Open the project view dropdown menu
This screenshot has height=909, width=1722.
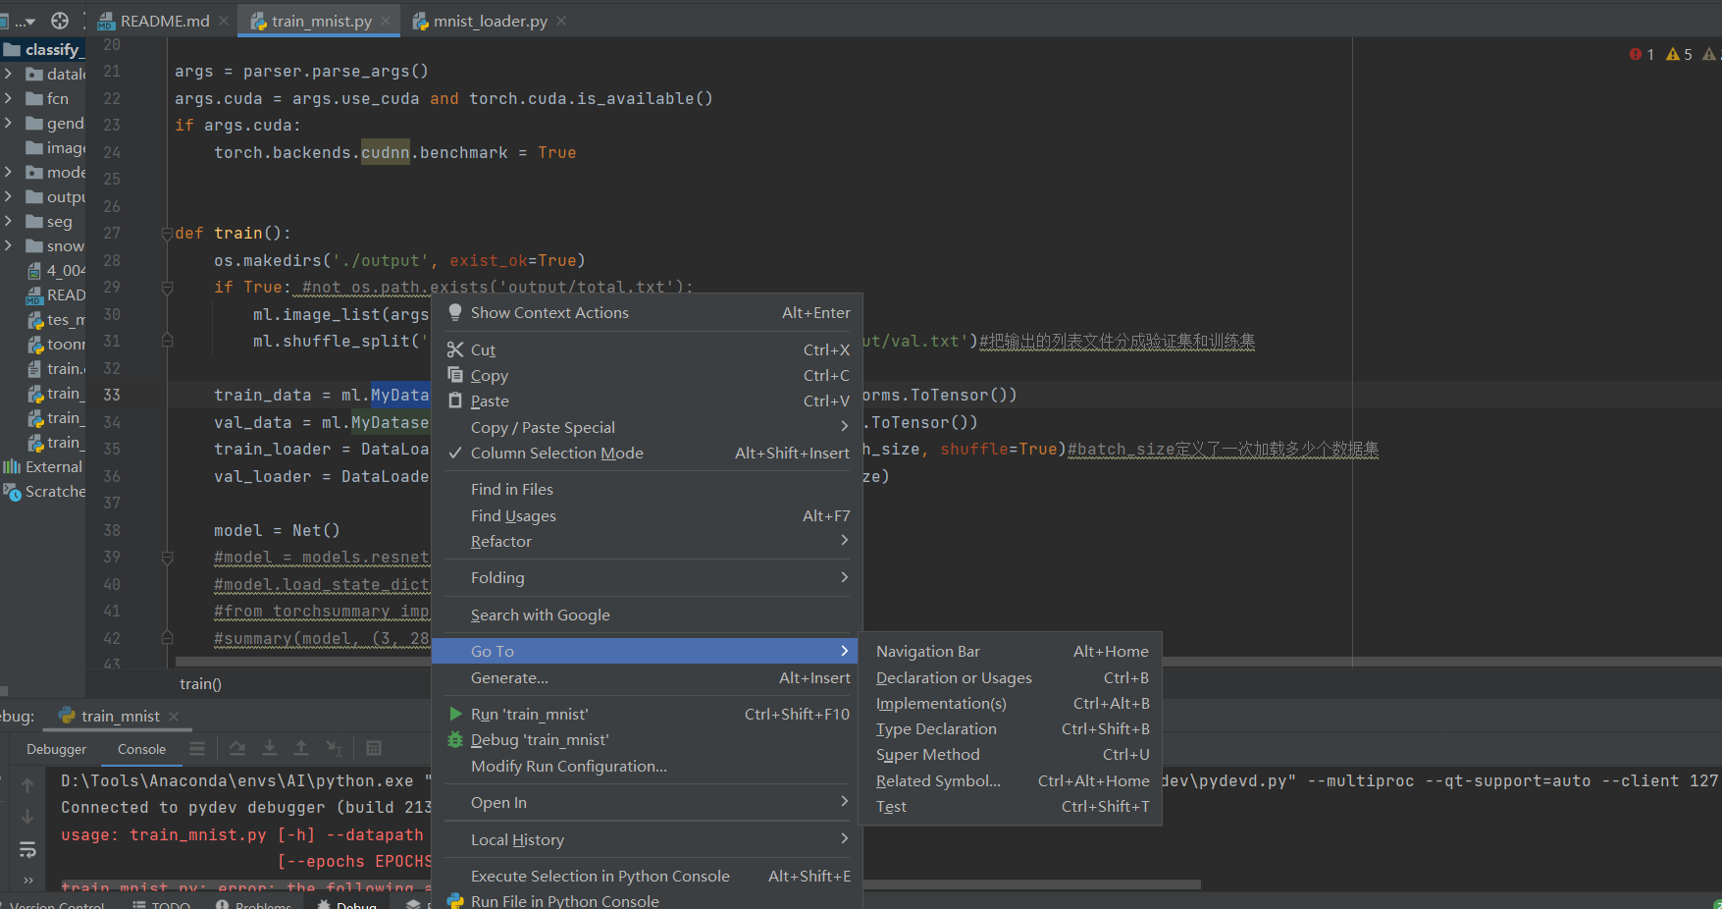click(26, 21)
